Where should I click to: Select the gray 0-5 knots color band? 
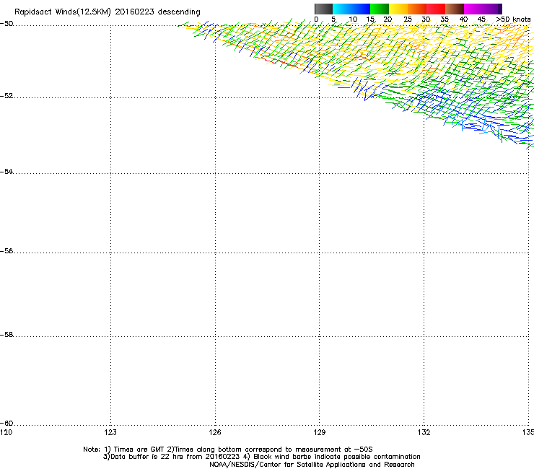tap(323, 9)
